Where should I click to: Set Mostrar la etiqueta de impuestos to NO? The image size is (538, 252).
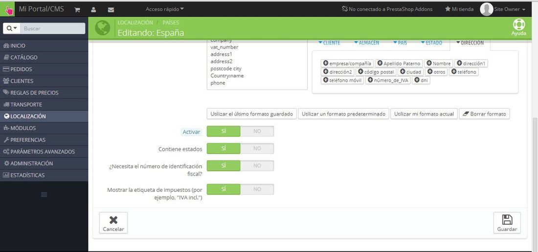[x=257, y=189]
